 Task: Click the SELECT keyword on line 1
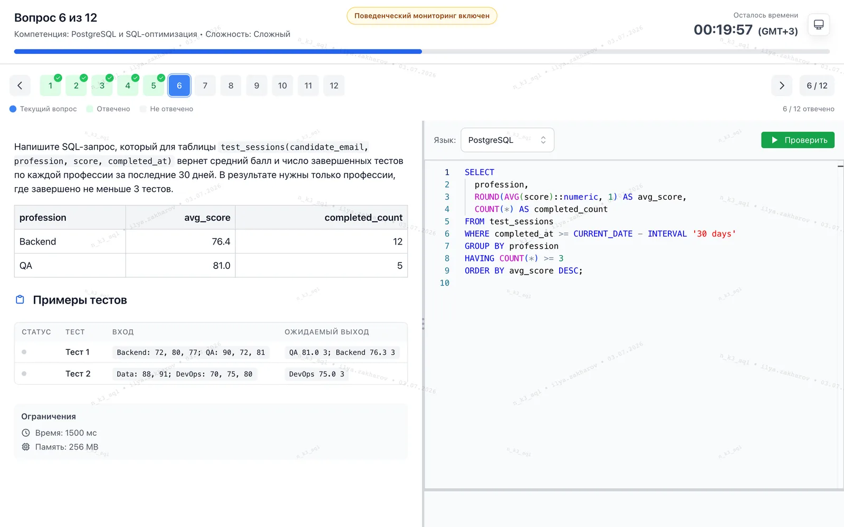pos(479,172)
